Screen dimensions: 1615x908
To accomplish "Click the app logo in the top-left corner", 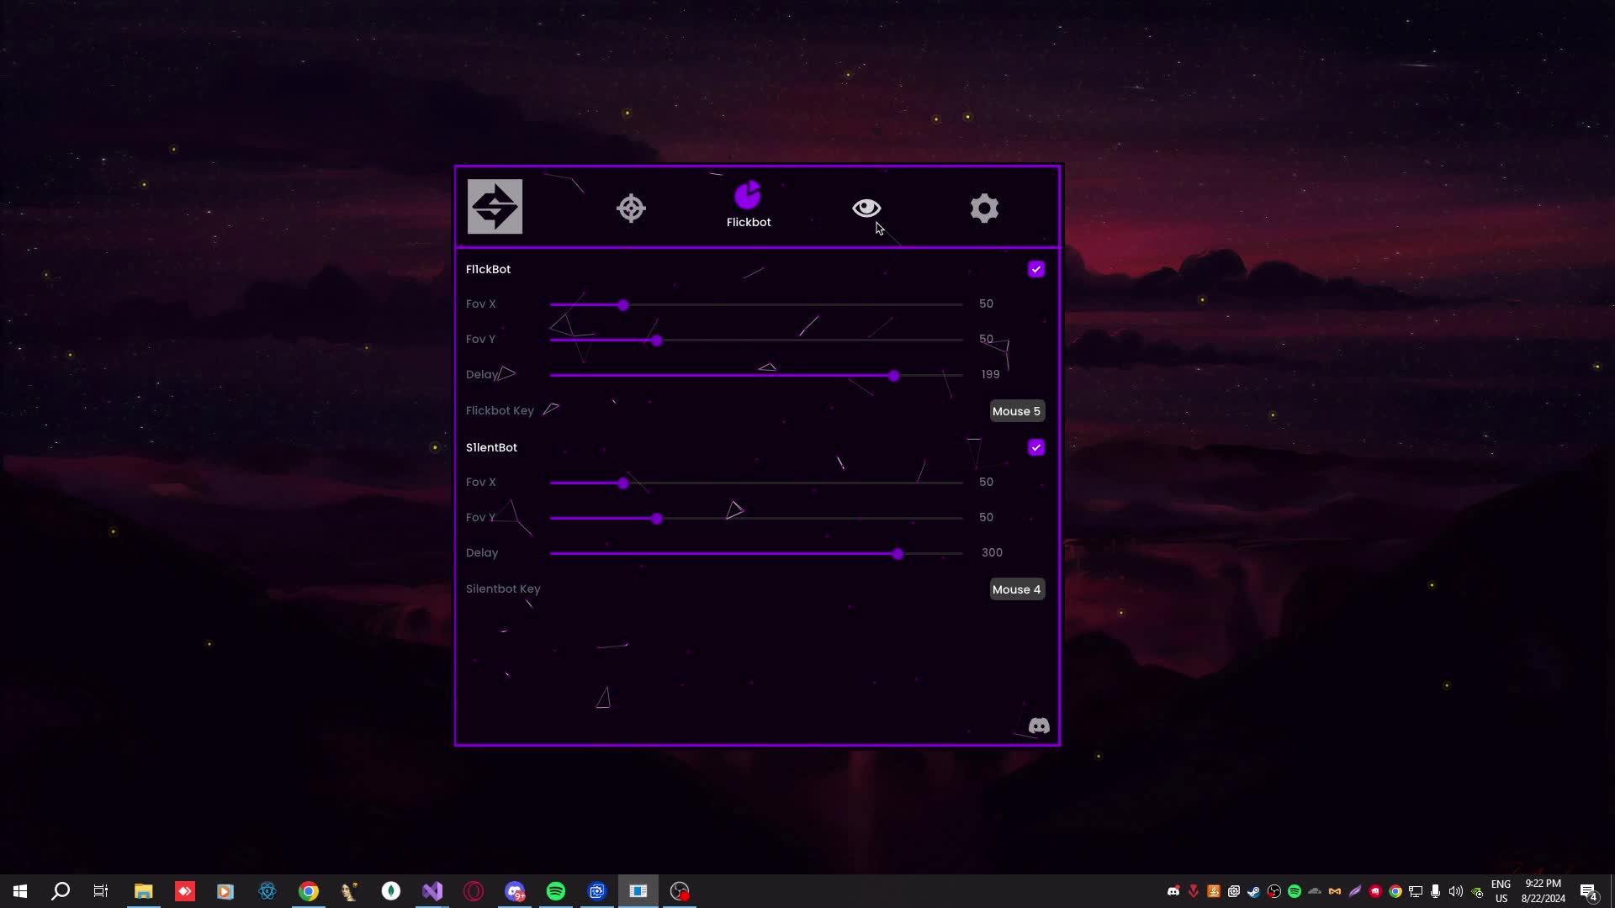I will pyautogui.click(x=495, y=206).
